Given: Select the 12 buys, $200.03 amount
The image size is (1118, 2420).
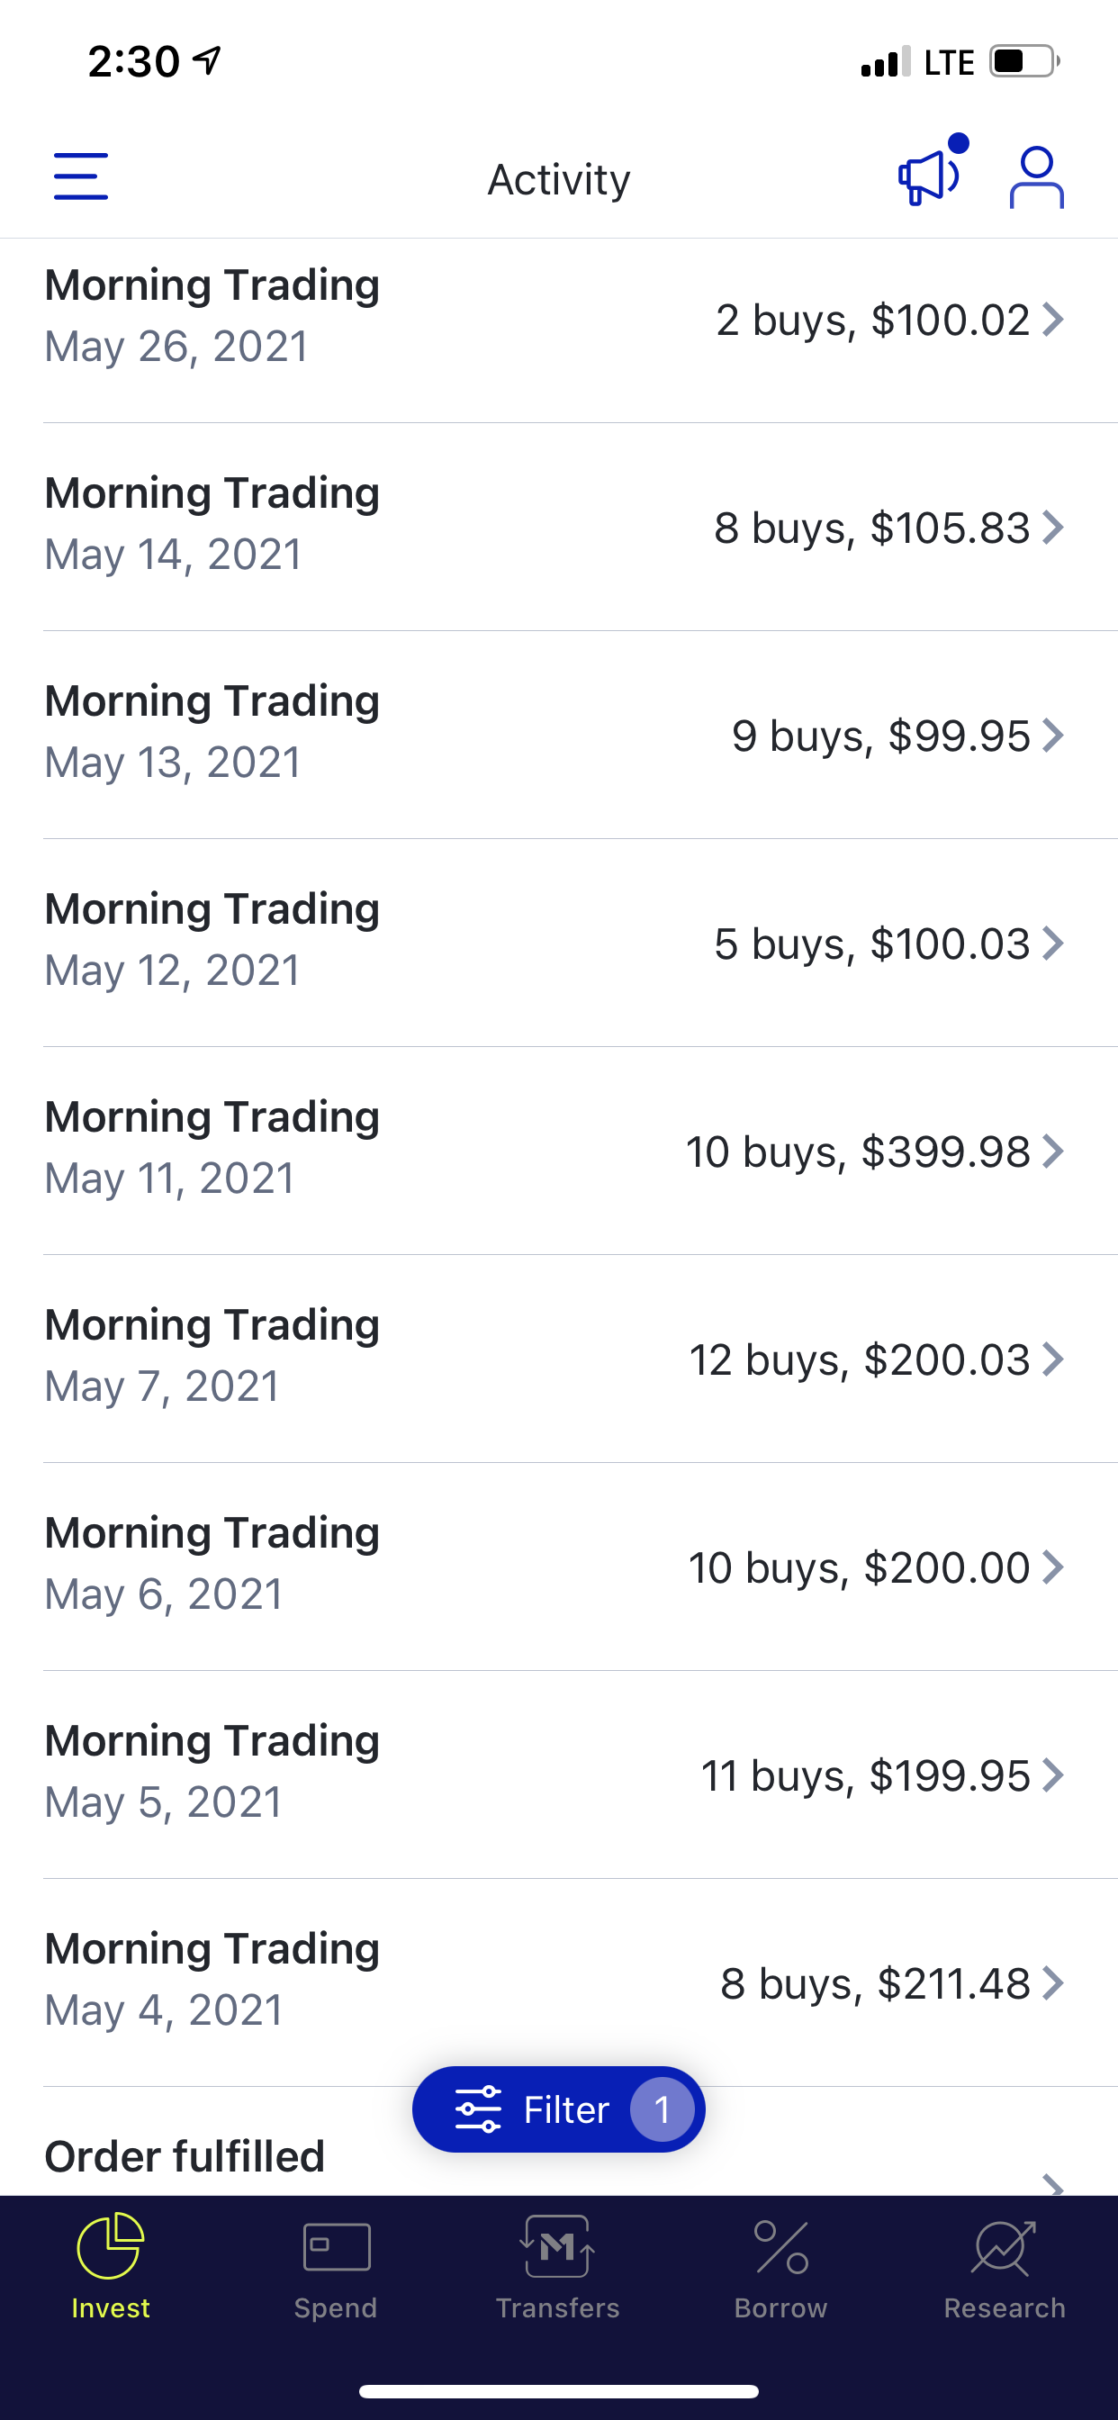Looking at the screenshot, I should point(859,1359).
